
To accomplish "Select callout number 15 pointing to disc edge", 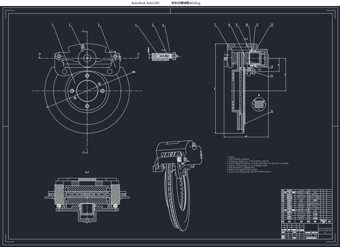I will click(x=272, y=111).
